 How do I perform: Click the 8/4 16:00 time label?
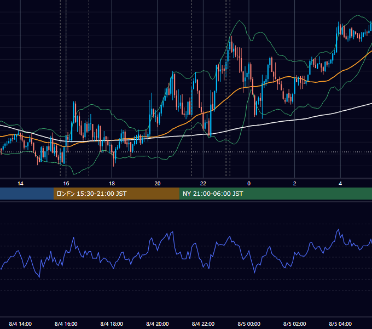click(66, 324)
